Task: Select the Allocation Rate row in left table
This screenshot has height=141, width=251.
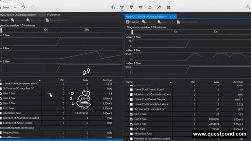Action: tap(56, 113)
